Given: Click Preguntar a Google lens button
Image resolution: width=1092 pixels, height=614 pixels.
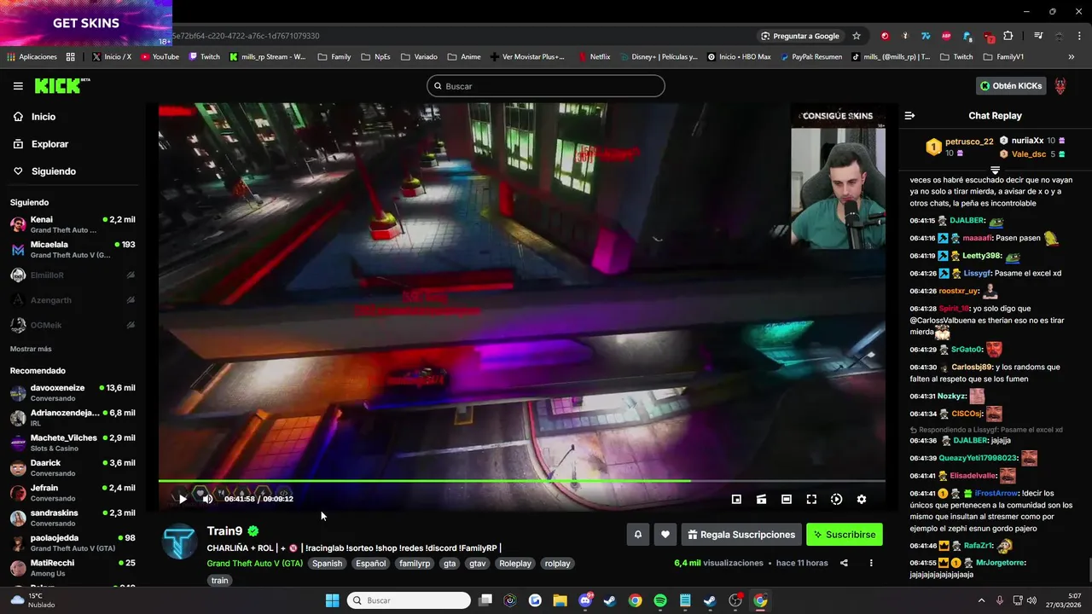Looking at the screenshot, I should [x=799, y=36].
